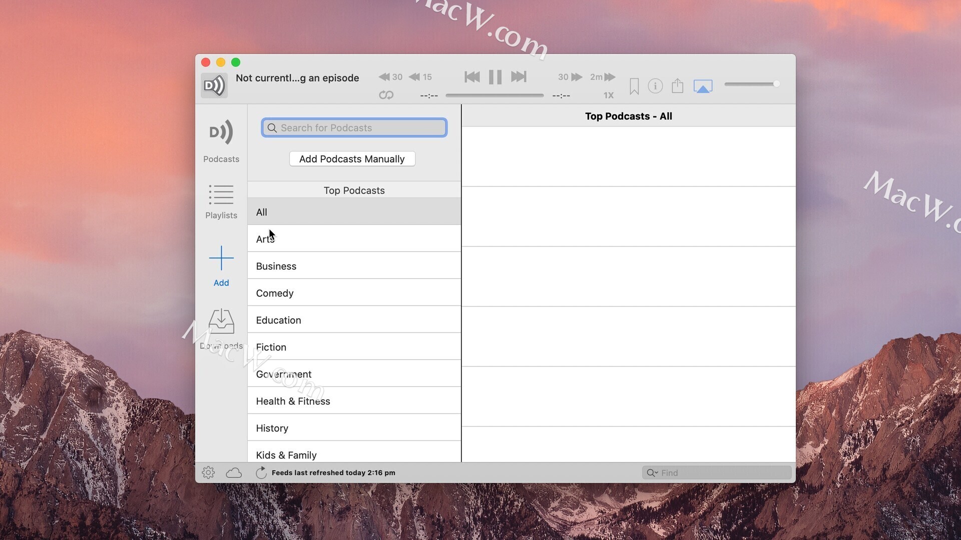Viewport: 961px width, 540px height.
Task: Jump to previous episode
Action: pos(472,77)
